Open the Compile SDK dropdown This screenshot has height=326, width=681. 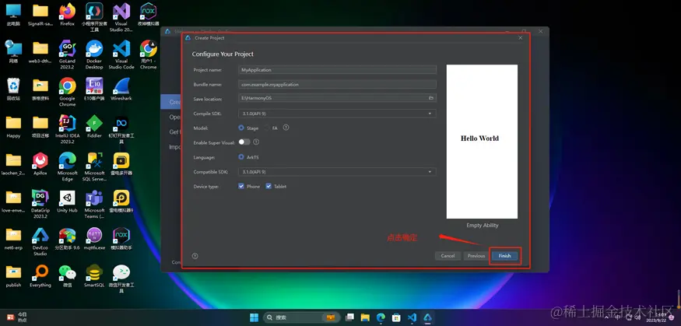pyautogui.click(x=338, y=114)
